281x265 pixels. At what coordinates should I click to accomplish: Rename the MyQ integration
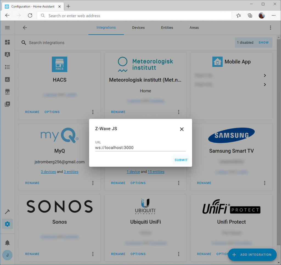point(32,183)
